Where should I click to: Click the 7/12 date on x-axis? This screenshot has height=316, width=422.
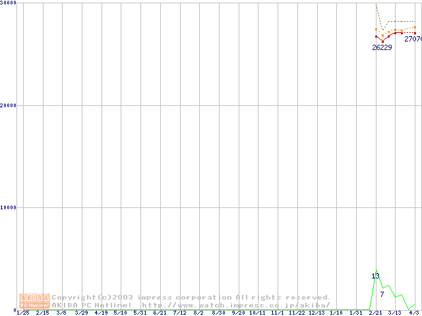pyautogui.click(x=179, y=313)
